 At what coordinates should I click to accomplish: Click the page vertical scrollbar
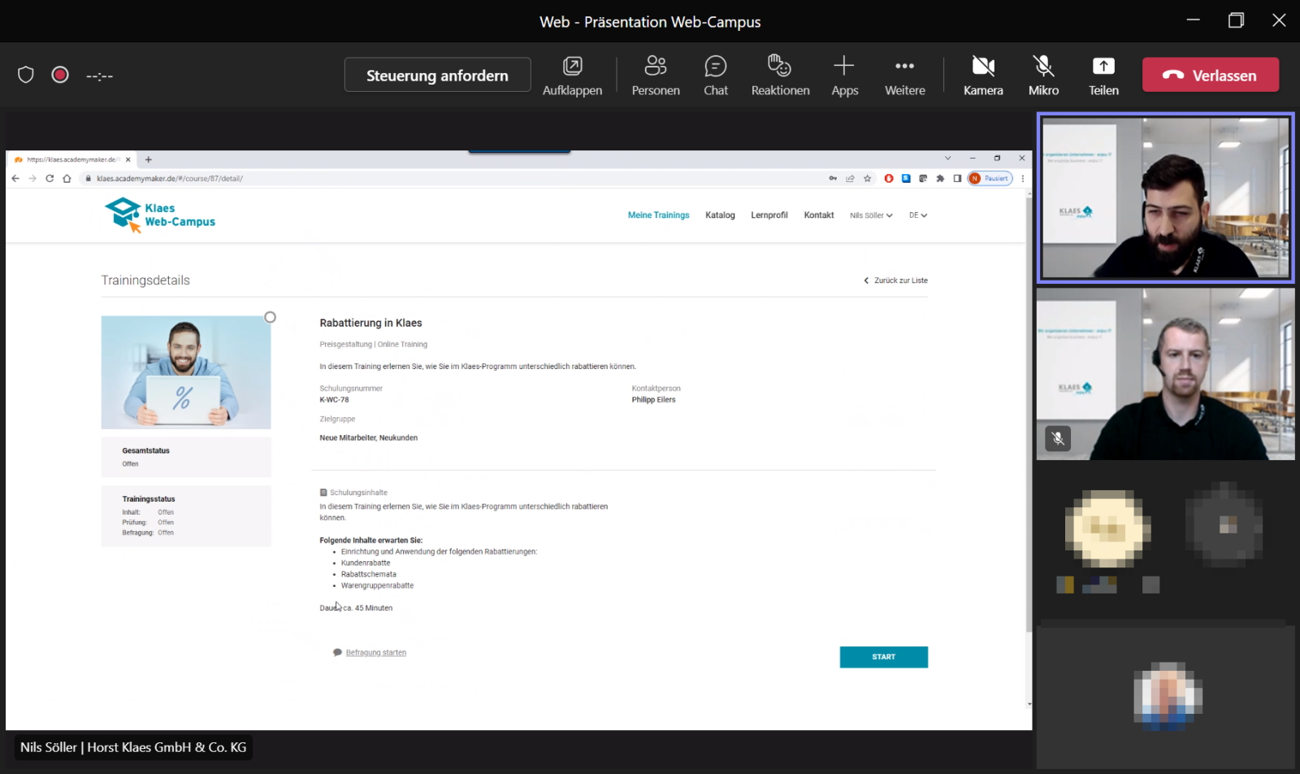tap(1029, 413)
